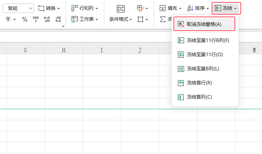This screenshot has width=262, height=154.
Task: Expand the 行和列 dropdown
Action: pyautogui.click(x=85, y=8)
